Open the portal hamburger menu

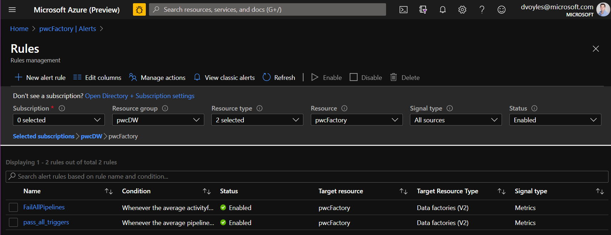tap(12, 10)
